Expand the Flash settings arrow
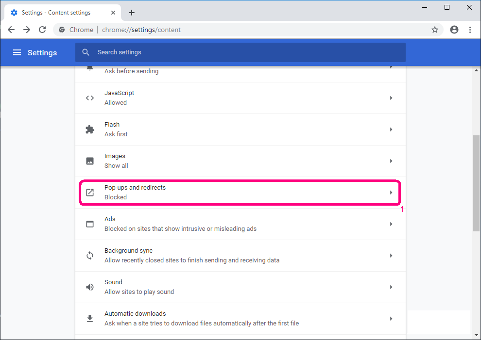Viewport: 481px width, 340px height. click(391, 130)
